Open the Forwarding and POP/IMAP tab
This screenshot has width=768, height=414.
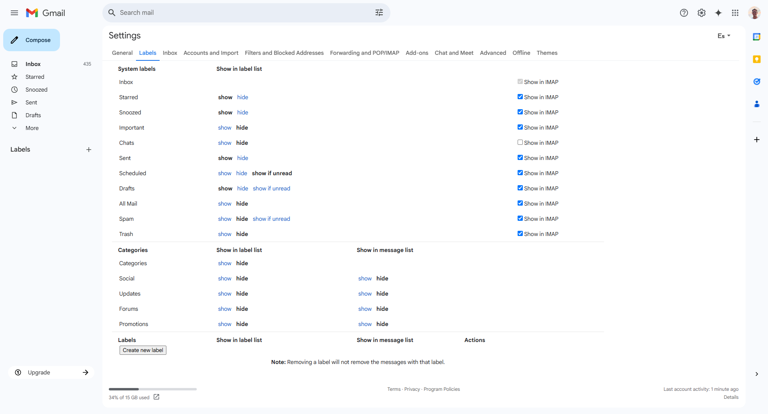[x=364, y=53]
